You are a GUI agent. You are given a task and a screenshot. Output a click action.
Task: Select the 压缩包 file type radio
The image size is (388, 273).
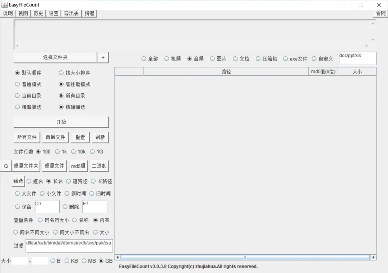coord(266,58)
